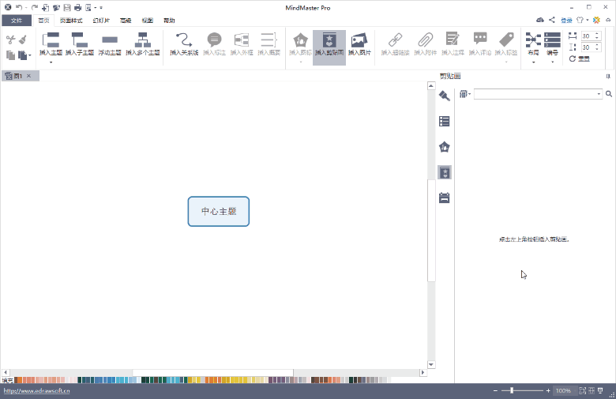Expand the 编号 numbering dropdown
The width and height of the screenshot is (616, 399).
[x=552, y=62]
